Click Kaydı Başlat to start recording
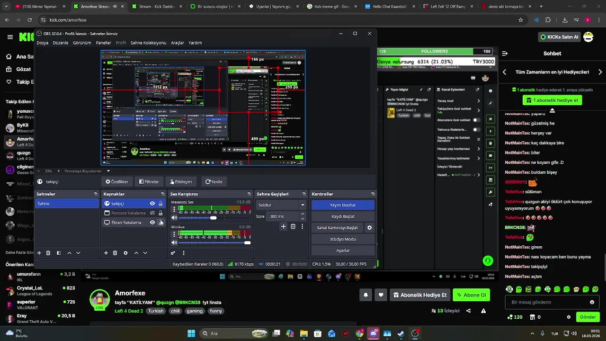This screenshot has width=606, height=341. (x=343, y=216)
